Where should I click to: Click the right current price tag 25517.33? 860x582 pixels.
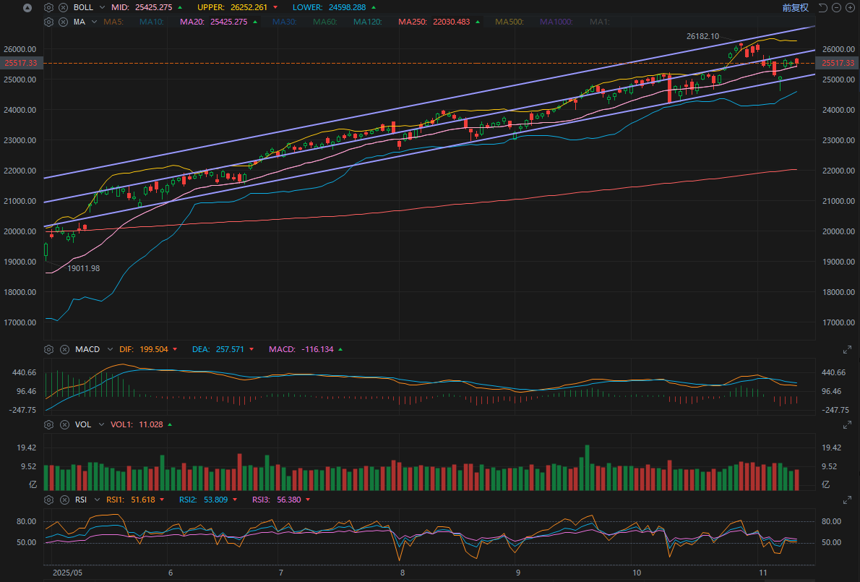(838, 63)
